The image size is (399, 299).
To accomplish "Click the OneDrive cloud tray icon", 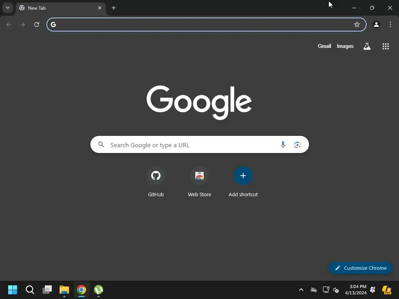I will click(314, 290).
